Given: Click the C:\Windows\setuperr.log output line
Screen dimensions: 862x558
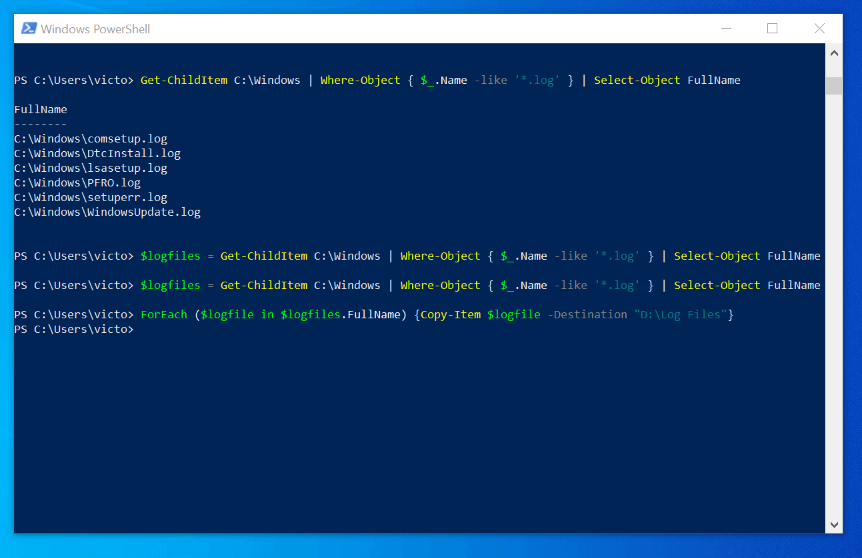Looking at the screenshot, I should 91,198.
